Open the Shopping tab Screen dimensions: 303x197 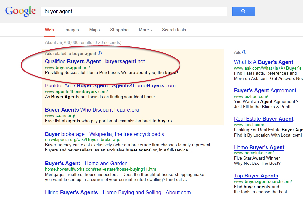(x=119, y=30)
